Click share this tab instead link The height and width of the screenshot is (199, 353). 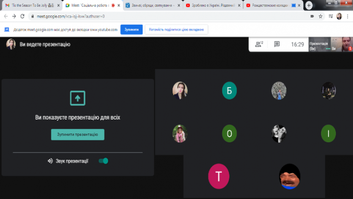[176, 29]
